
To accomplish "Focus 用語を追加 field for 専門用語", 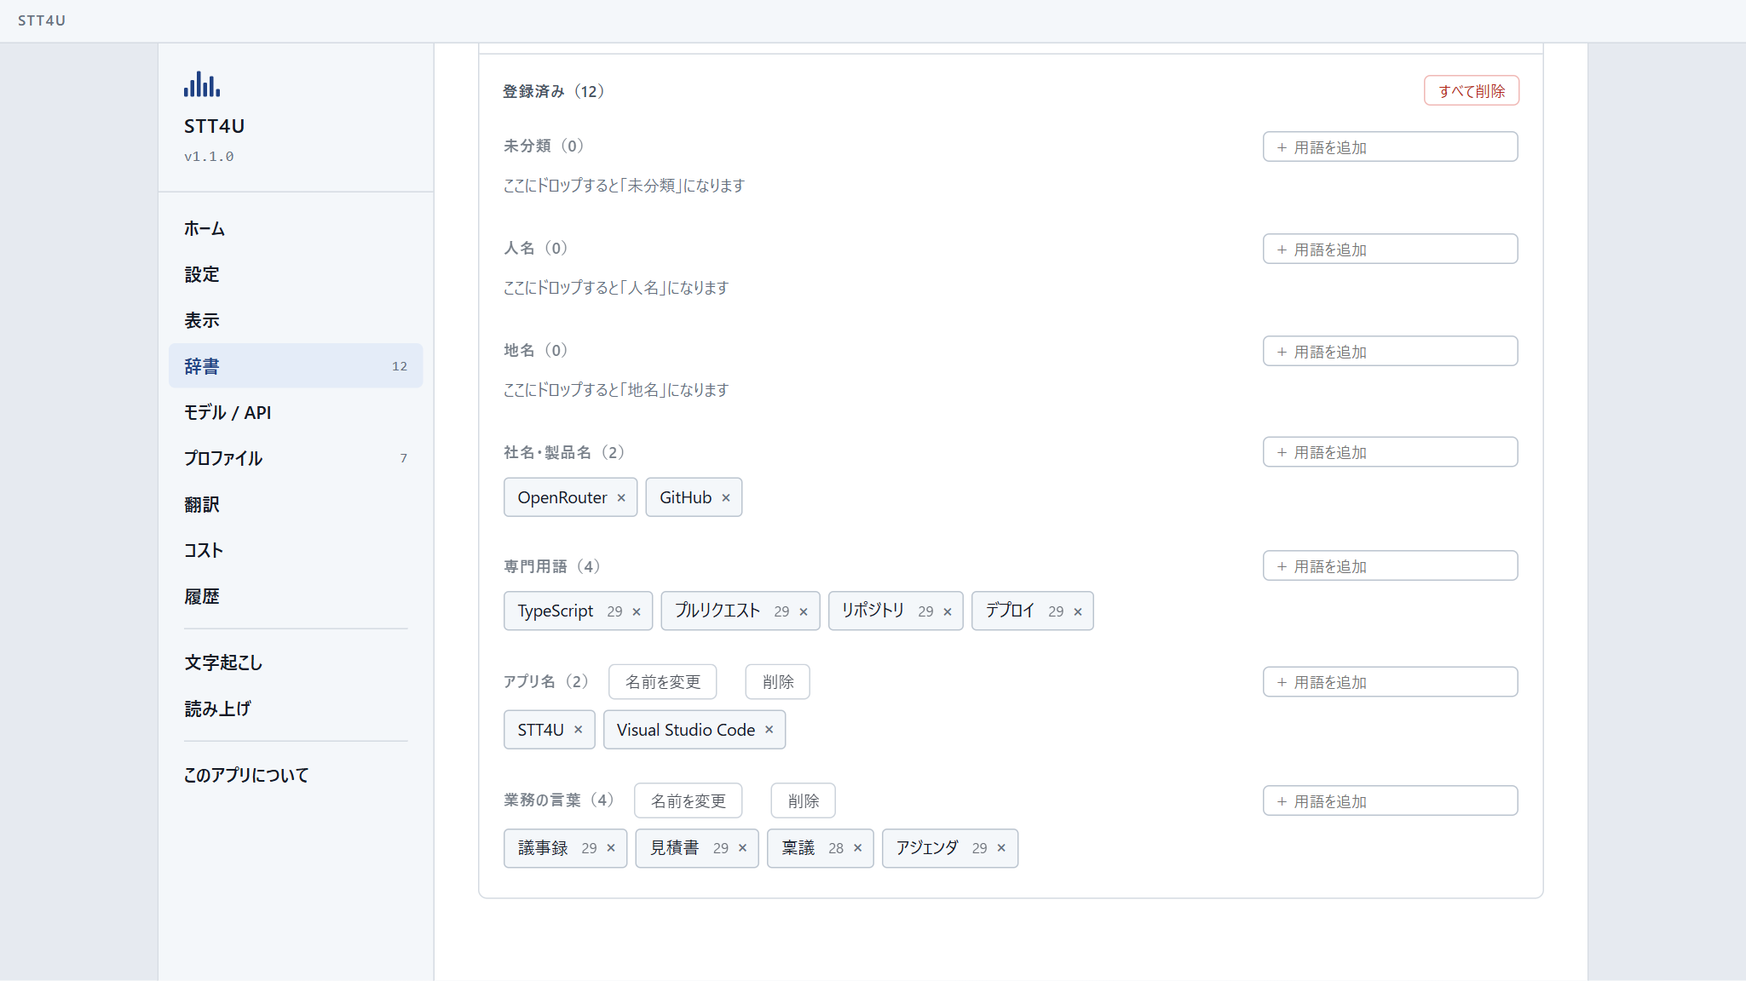I will coord(1391,566).
